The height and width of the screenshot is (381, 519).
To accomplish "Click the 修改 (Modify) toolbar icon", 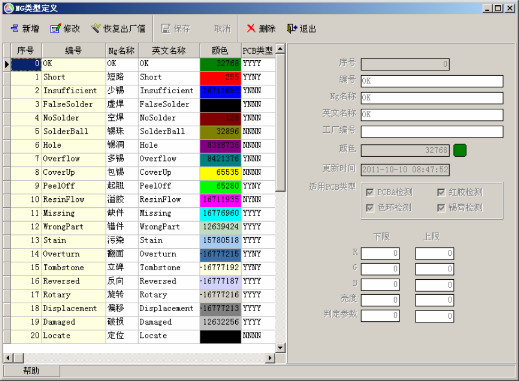I will pos(55,29).
